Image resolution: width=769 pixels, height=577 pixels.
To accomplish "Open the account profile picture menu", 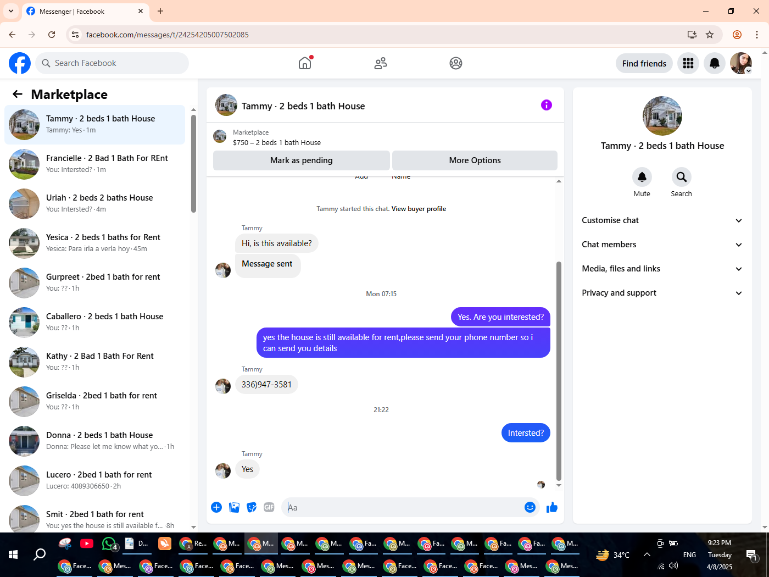I will tap(741, 63).
